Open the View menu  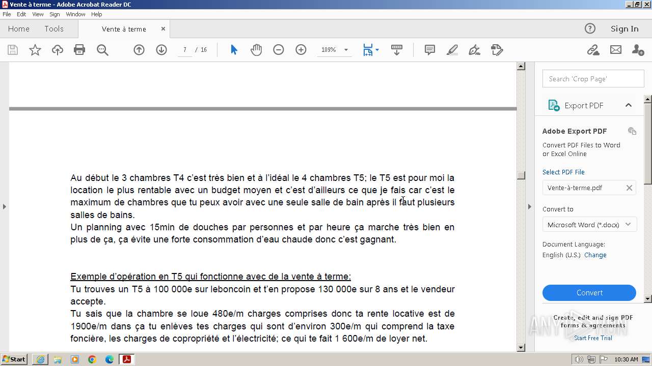[x=38, y=14]
